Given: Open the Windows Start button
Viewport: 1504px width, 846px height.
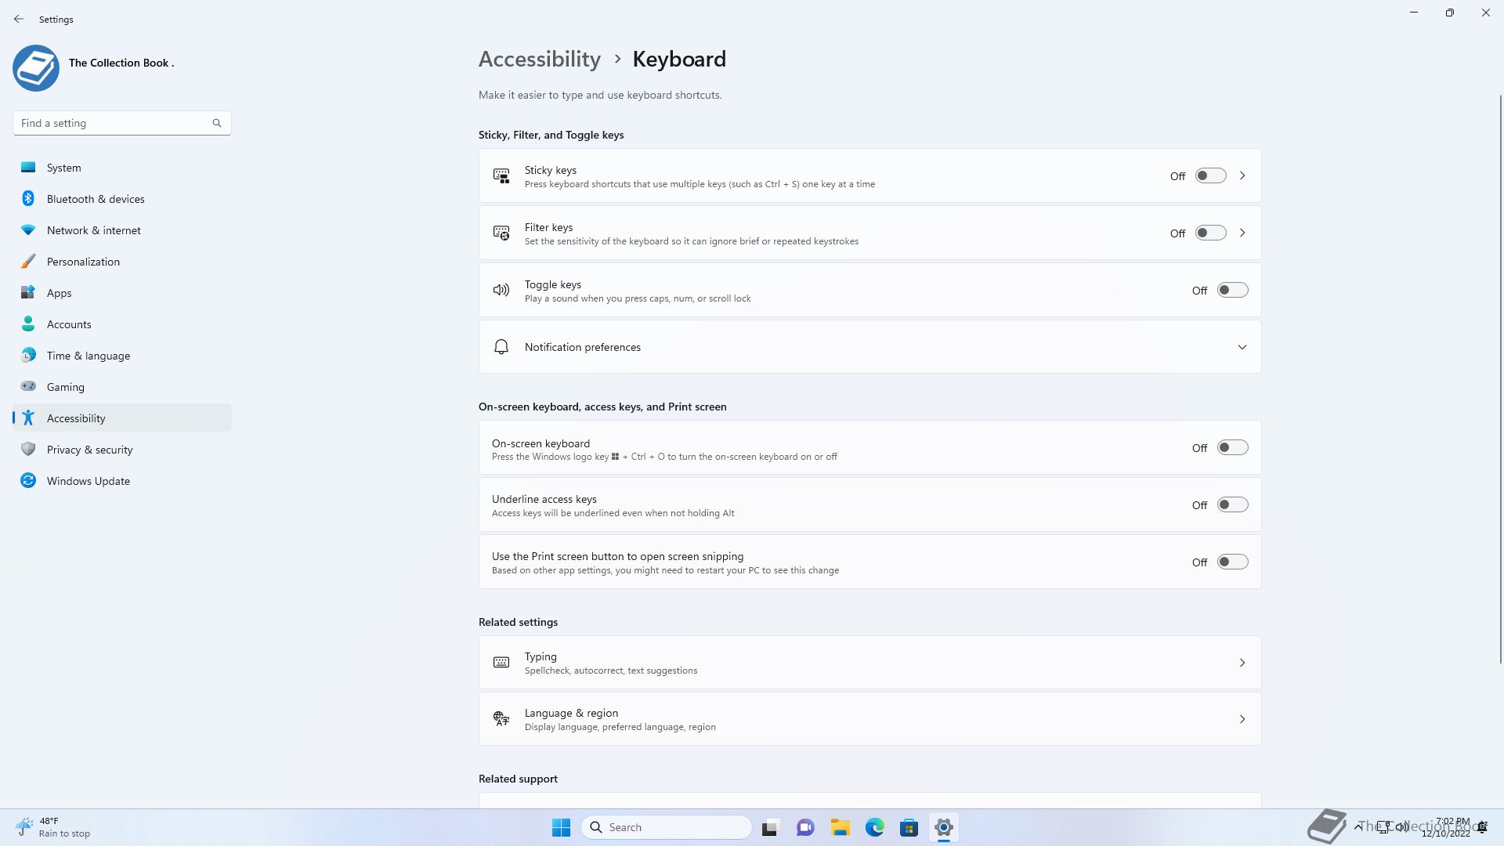Looking at the screenshot, I should [x=562, y=827].
